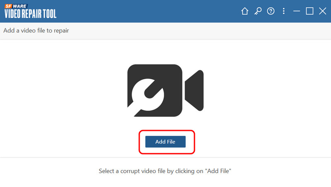This screenshot has width=331, height=187.
Task: Maximize the Video Repair Tool window
Action: point(309,12)
